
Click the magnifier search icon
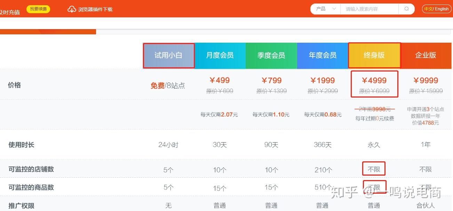click(407, 9)
